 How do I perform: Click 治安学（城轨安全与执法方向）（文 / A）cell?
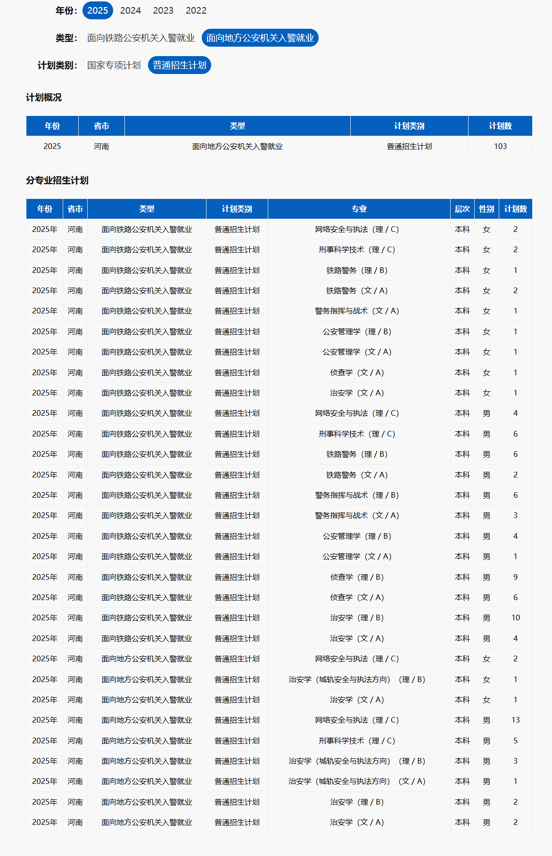point(357,781)
